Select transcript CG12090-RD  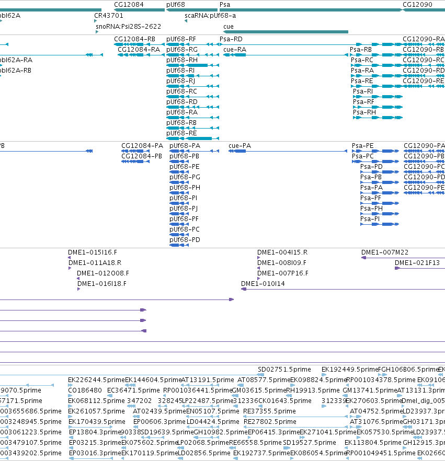424,76
